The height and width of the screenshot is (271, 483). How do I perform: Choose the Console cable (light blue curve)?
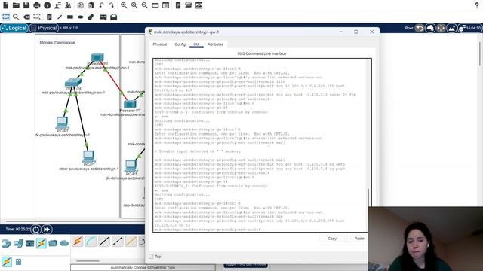pyautogui.click(x=91, y=242)
